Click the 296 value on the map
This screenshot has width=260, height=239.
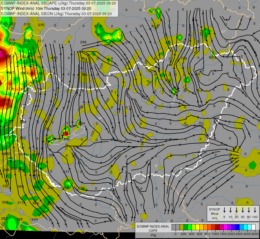(x=83, y=42)
